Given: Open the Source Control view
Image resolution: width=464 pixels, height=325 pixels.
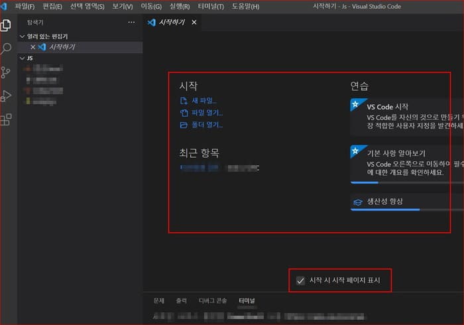Looking at the screenshot, I should pos(5,72).
